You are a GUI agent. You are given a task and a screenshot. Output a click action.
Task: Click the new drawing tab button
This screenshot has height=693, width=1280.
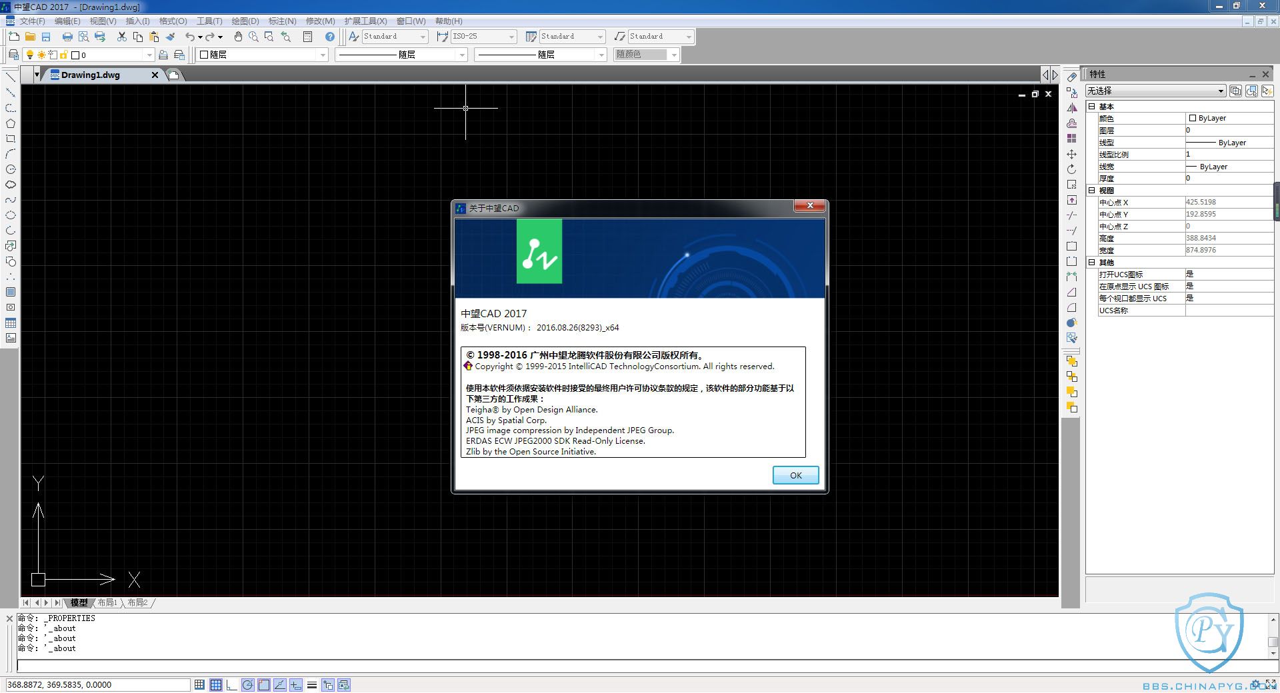tap(174, 75)
